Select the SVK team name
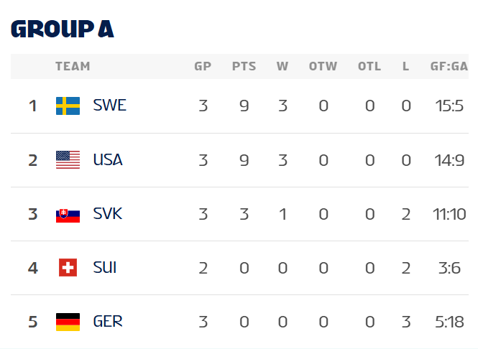The width and height of the screenshot is (478, 349). tap(108, 213)
